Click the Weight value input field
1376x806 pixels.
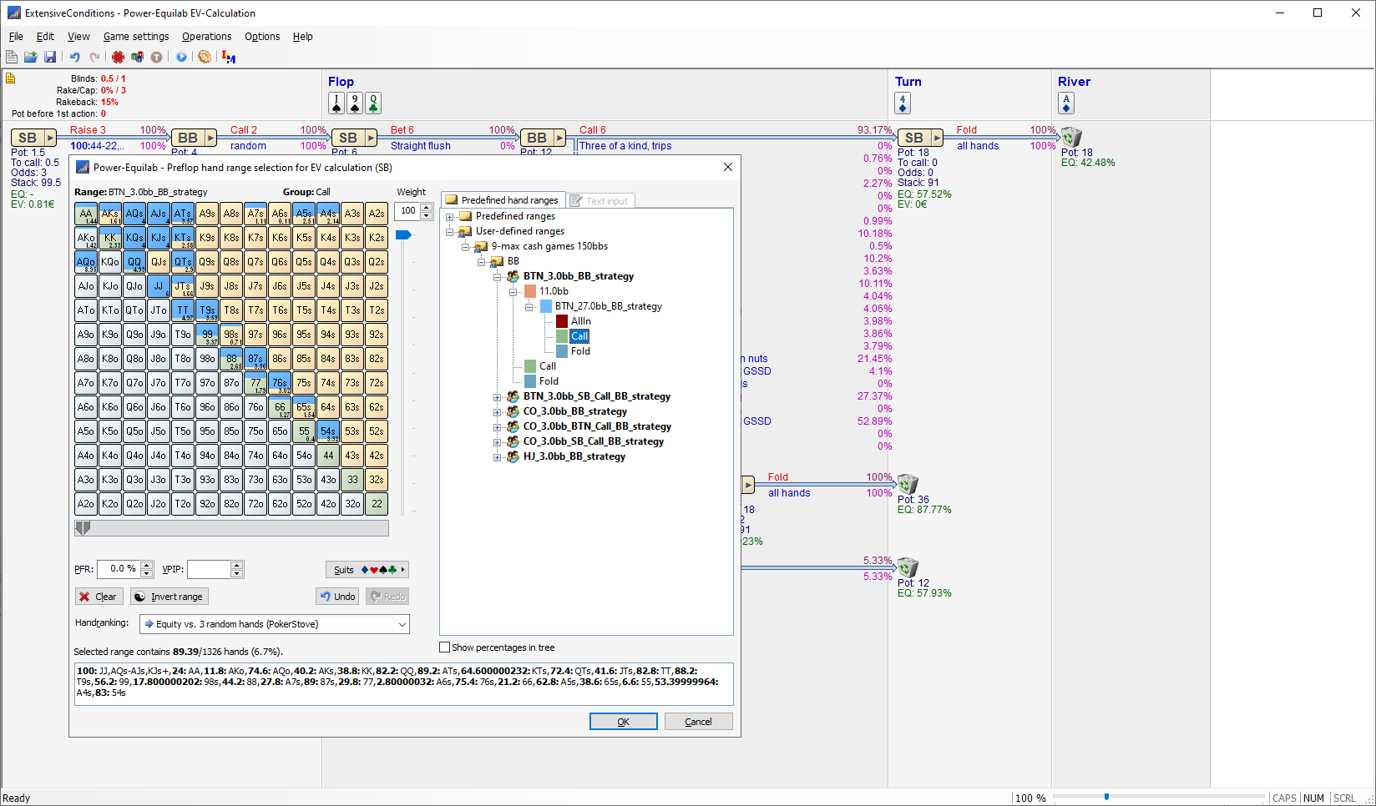click(x=408, y=211)
